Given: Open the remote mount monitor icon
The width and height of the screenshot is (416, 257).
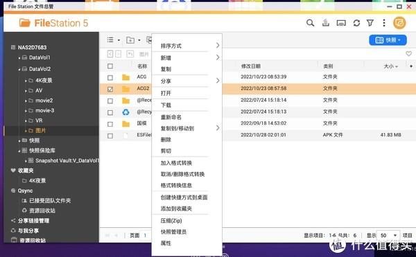Looking at the screenshot, I should coord(341,24).
